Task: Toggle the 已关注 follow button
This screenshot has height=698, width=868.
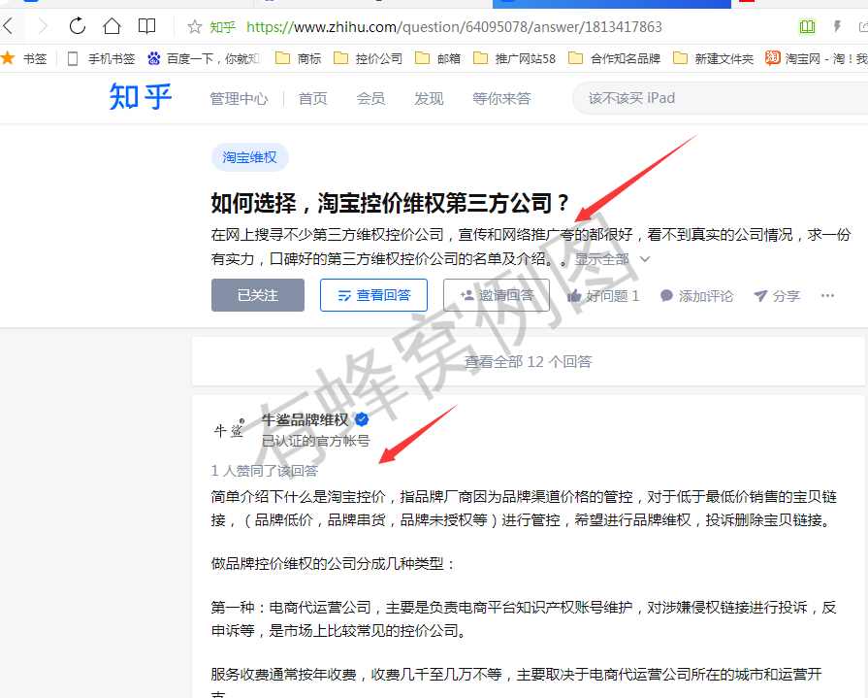Action: pyautogui.click(x=257, y=295)
